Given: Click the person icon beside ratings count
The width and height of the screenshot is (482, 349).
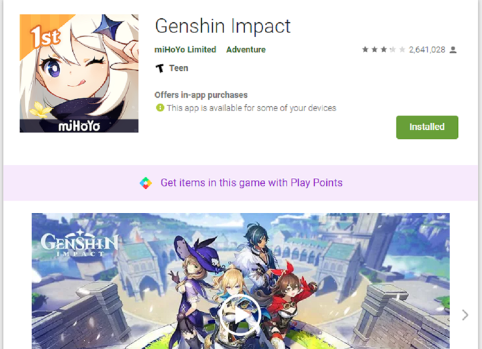Looking at the screenshot, I should 453,49.
